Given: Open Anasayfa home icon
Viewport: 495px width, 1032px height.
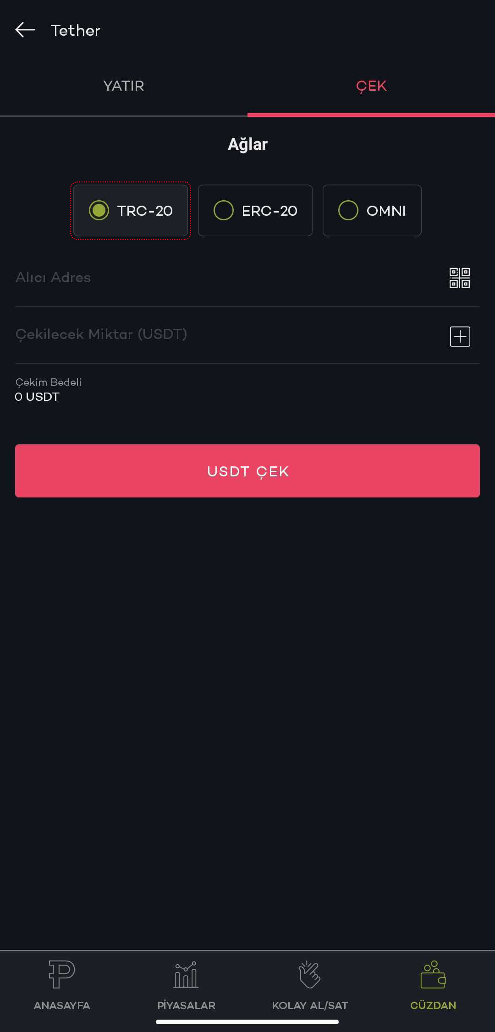Looking at the screenshot, I should pos(62,974).
